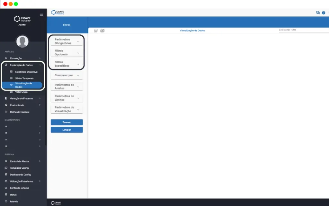Click the Malha de Controle icon

(6, 112)
